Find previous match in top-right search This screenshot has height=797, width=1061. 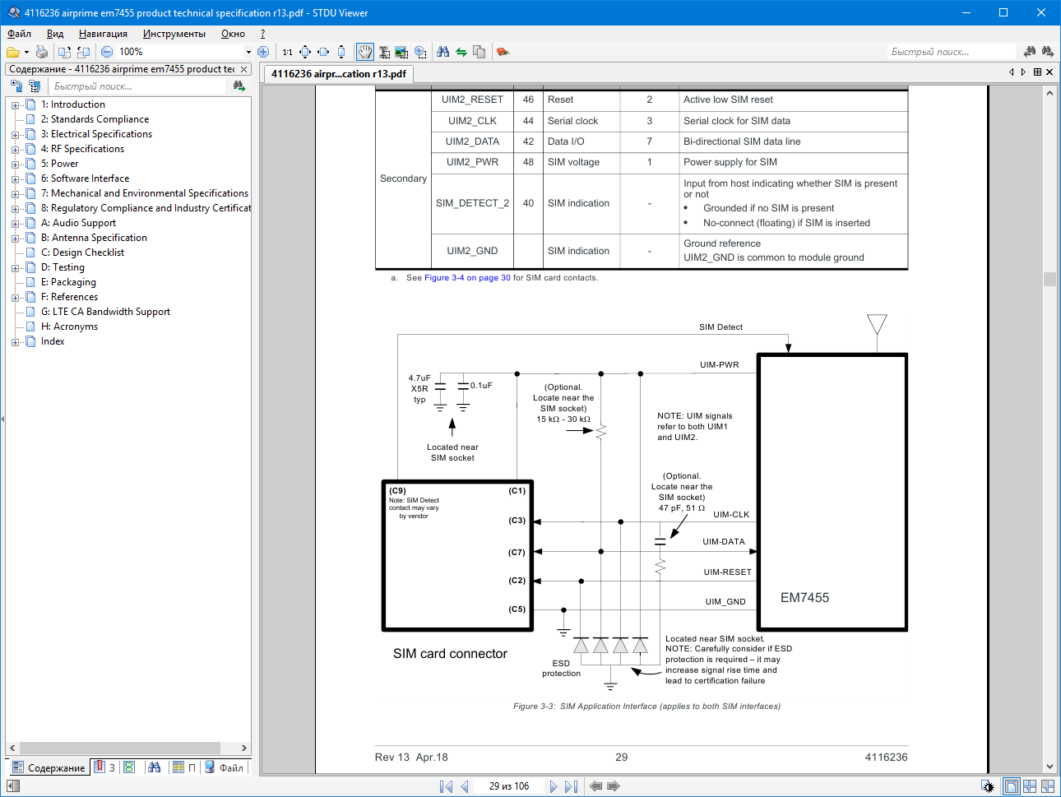[x=1030, y=52]
